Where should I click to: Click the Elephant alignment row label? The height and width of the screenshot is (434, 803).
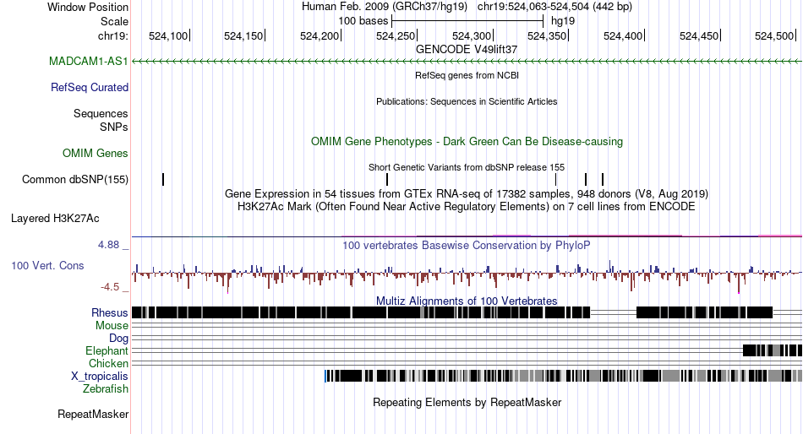(107, 351)
